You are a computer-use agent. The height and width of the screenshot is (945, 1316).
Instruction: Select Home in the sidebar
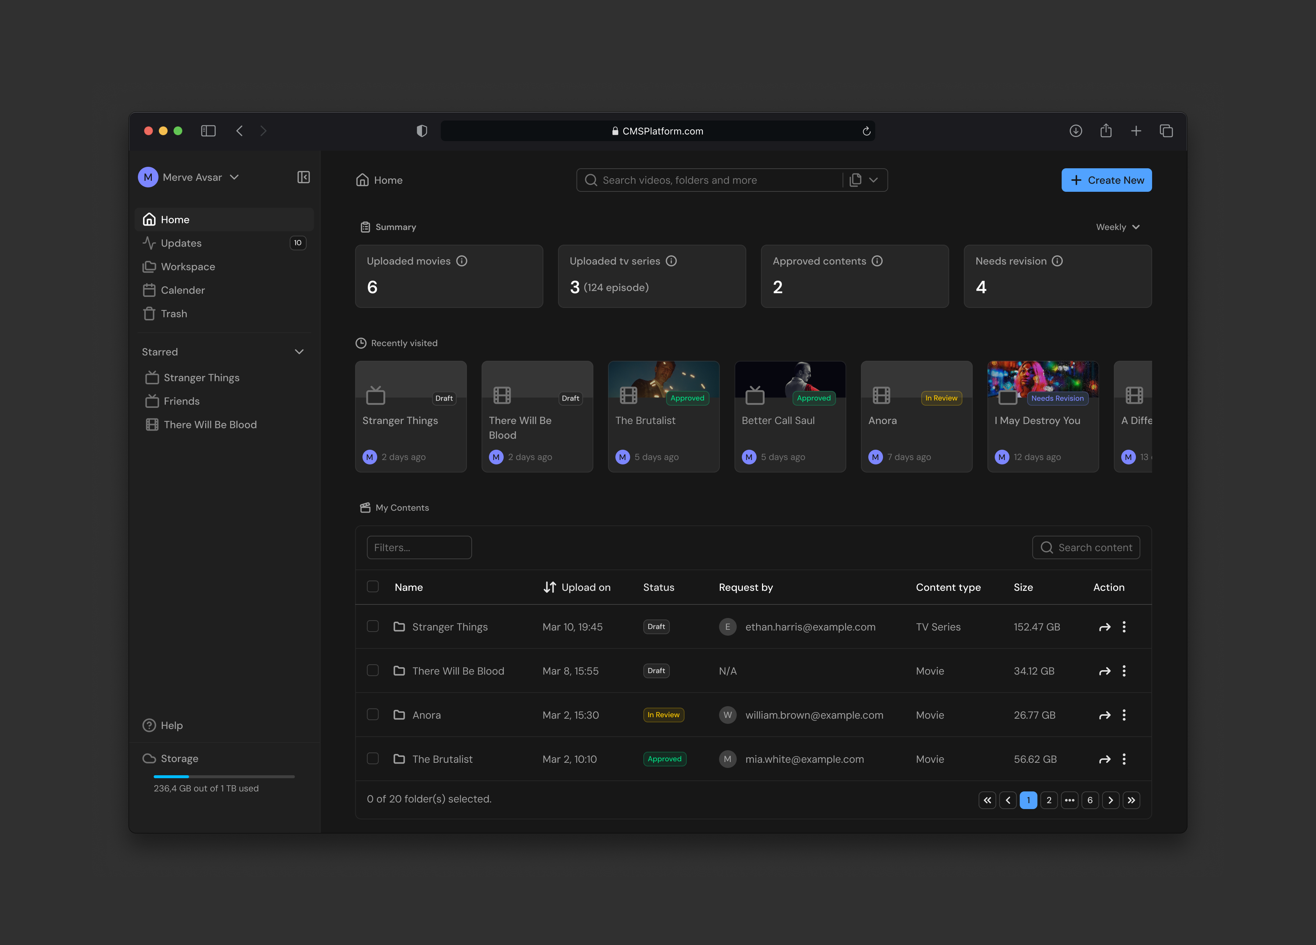(x=224, y=219)
